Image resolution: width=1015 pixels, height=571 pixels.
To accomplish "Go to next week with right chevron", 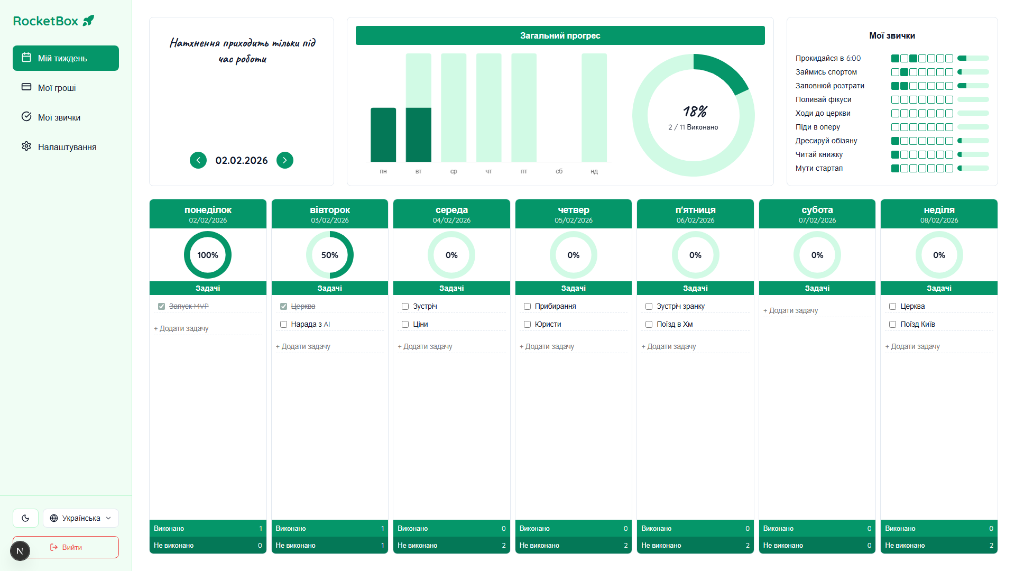I will click(x=285, y=160).
